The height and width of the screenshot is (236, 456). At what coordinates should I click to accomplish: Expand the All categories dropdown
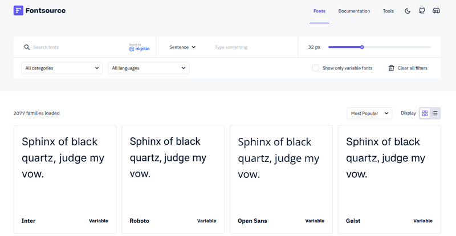click(62, 68)
